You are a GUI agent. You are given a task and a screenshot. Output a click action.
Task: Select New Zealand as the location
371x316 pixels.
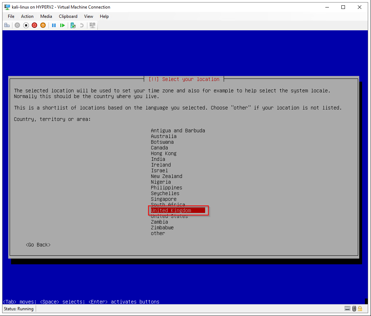166,176
